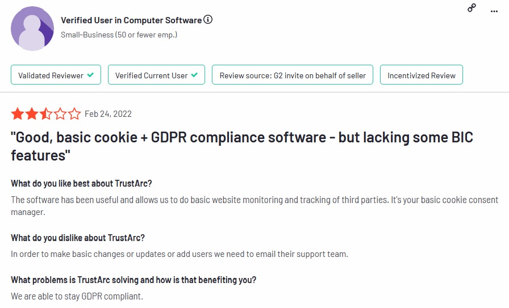Click Verified User in Computer Software name
509x308 pixels.
131,20
